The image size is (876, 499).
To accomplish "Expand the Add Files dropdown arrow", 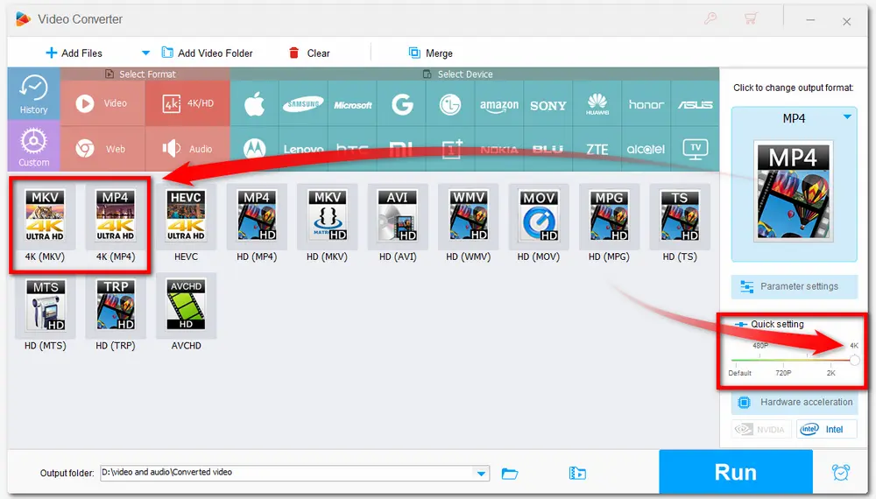I will pyautogui.click(x=145, y=53).
